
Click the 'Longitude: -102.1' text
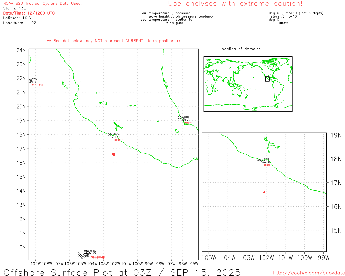pyautogui.click(x=21, y=23)
